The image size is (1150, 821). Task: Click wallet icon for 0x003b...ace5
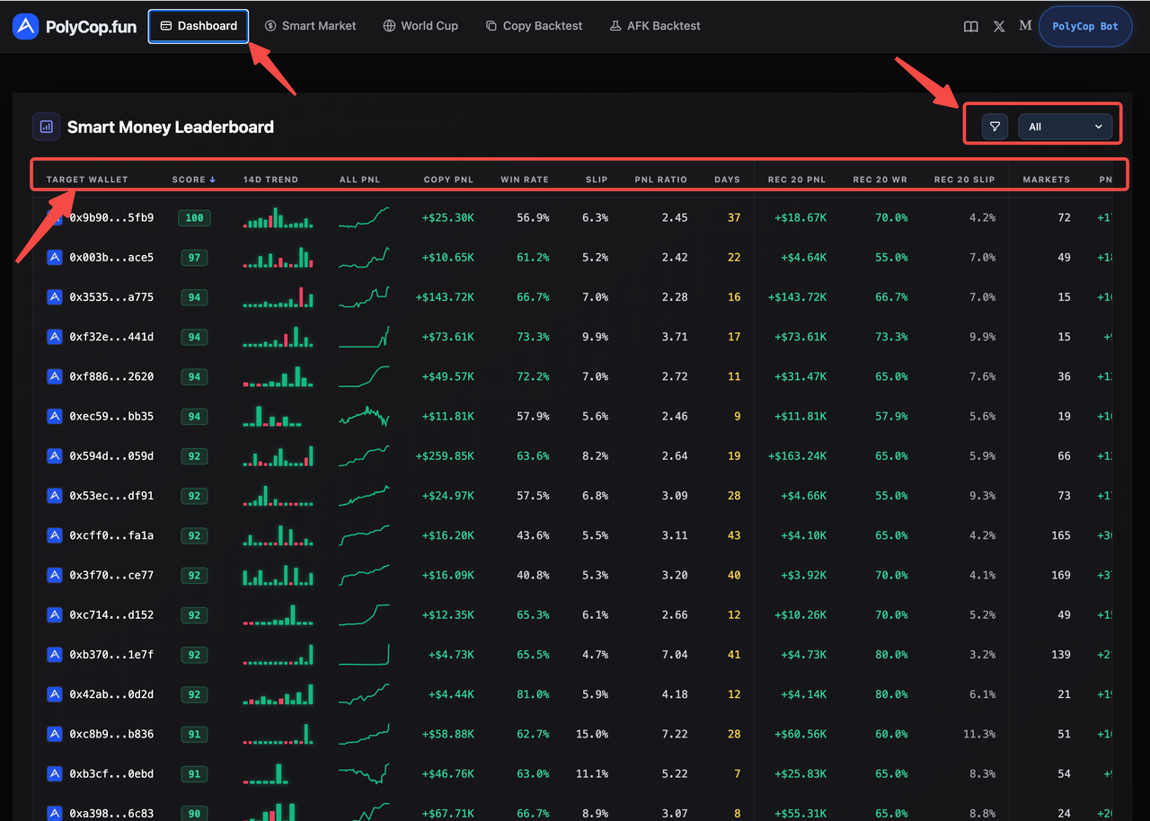pos(55,258)
